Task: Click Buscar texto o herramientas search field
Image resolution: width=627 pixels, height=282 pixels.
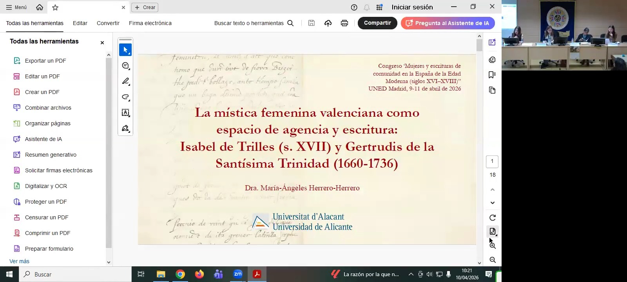Action: (254, 23)
